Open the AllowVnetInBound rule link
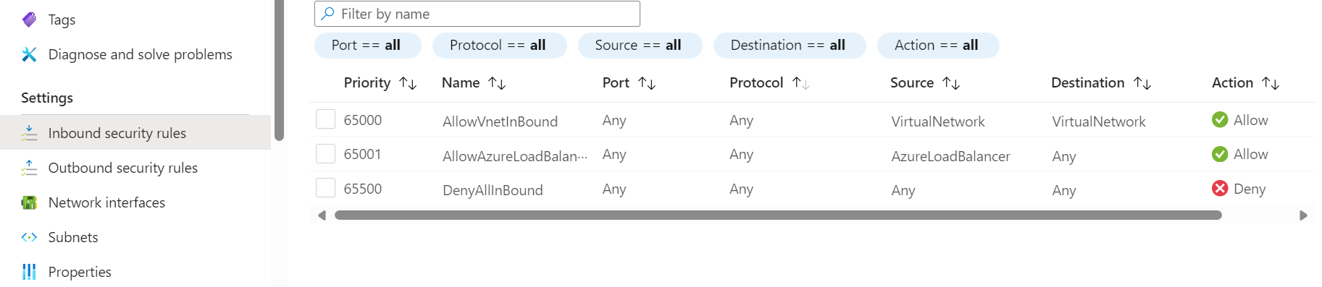The width and height of the screenshot is (1322, 287). [500, 121]
